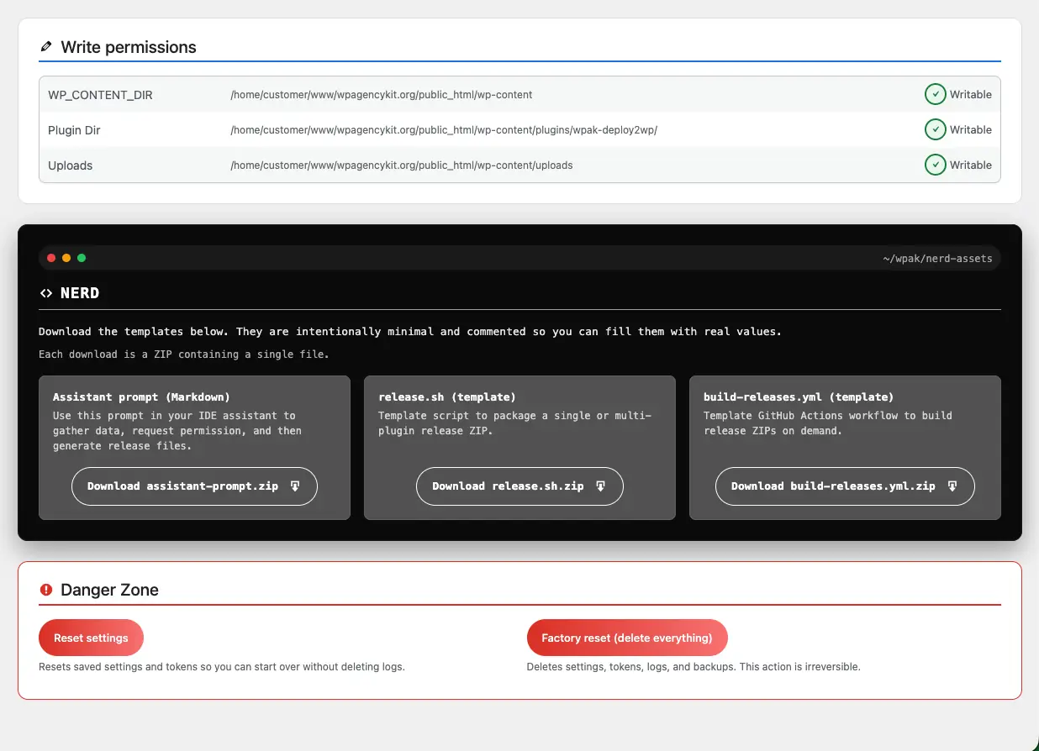This screenshot has height=751, width=1039.
Task: Click the NERD section heading
Action: (x=80, y=293)
